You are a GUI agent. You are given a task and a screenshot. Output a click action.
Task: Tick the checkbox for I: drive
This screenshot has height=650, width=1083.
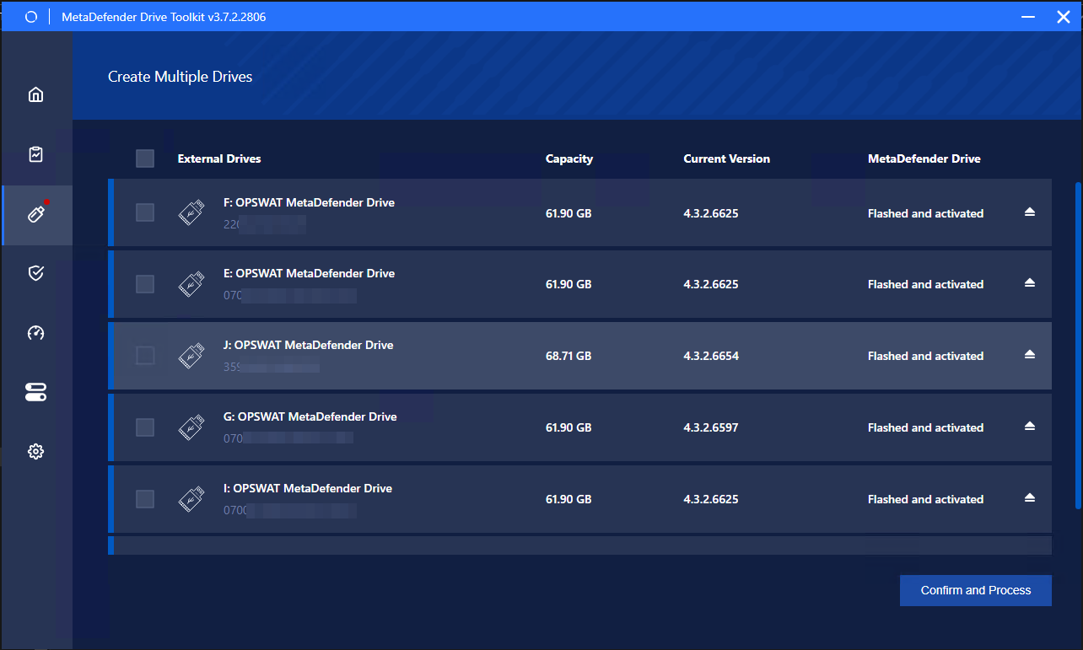pos(145,499)
